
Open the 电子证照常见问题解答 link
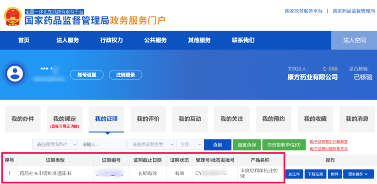click(x=328, y=142)
